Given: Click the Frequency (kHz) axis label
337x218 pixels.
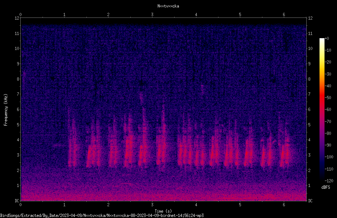Looking at the screenshot, I should (x=6, y=110).
